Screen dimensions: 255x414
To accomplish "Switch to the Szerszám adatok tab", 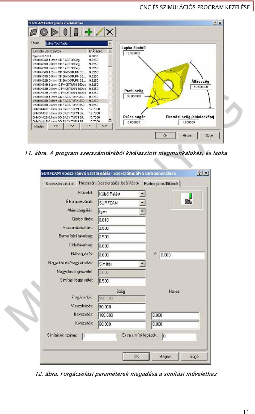I will pyautogui.click(x=60, y=184).
